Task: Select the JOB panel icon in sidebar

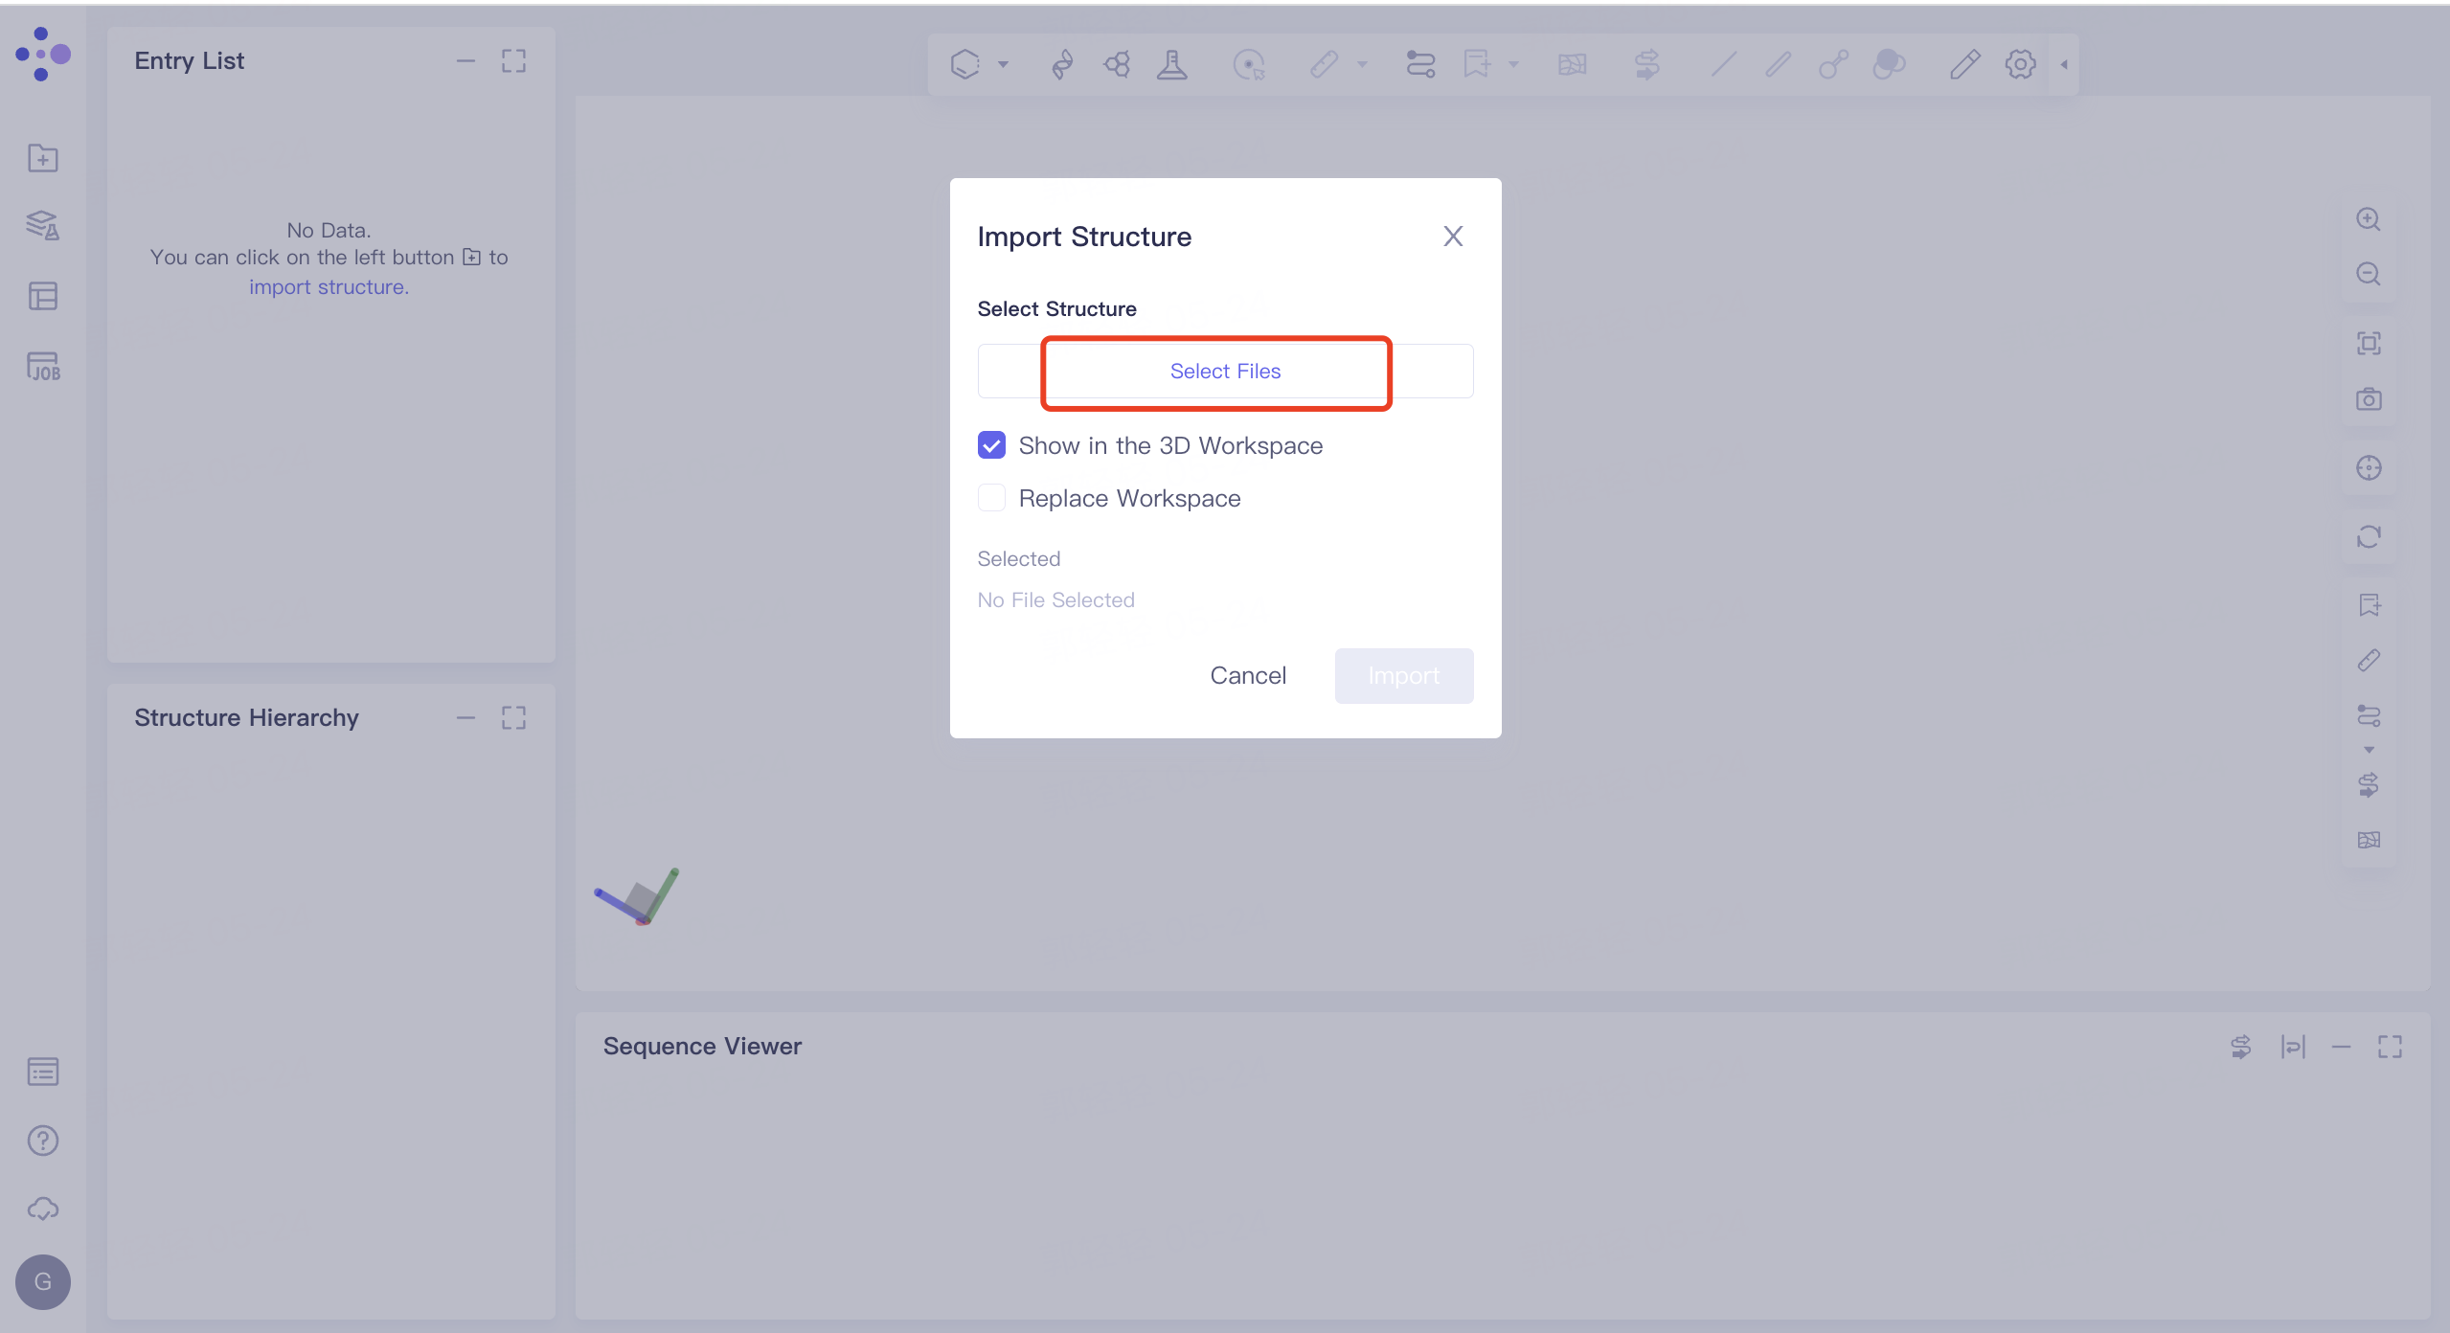Action: (42, 367)
